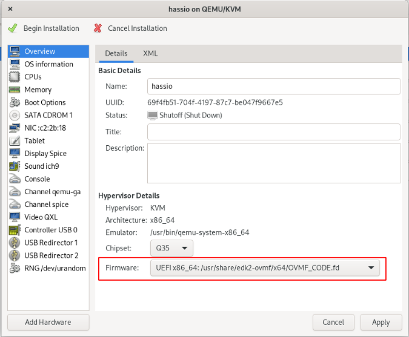Image resolution: width=409 pixels, height=337 pixels.
Task: Select OS information label in the sidebar
Action: tap(49, 64)
